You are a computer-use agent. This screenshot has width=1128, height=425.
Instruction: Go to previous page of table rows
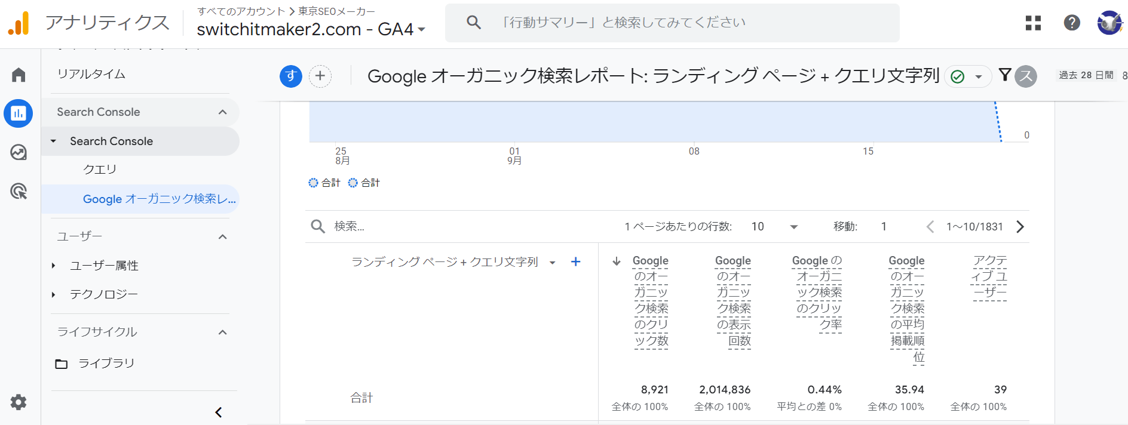tap(930, 227)
